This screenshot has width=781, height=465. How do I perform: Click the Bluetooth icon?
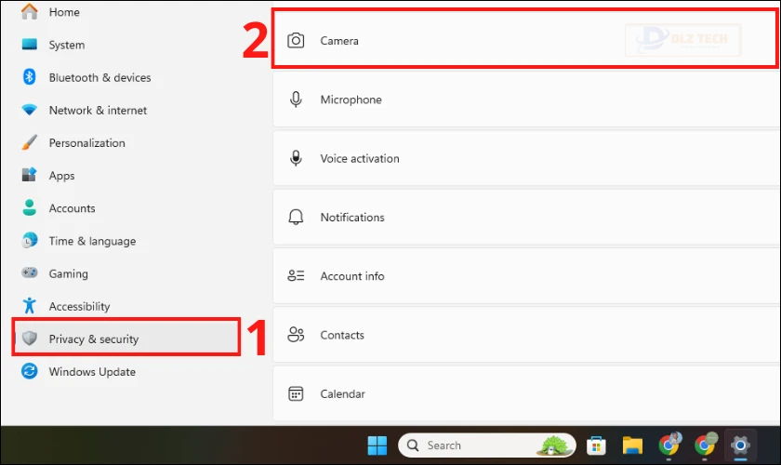click(x=30, y=77)
